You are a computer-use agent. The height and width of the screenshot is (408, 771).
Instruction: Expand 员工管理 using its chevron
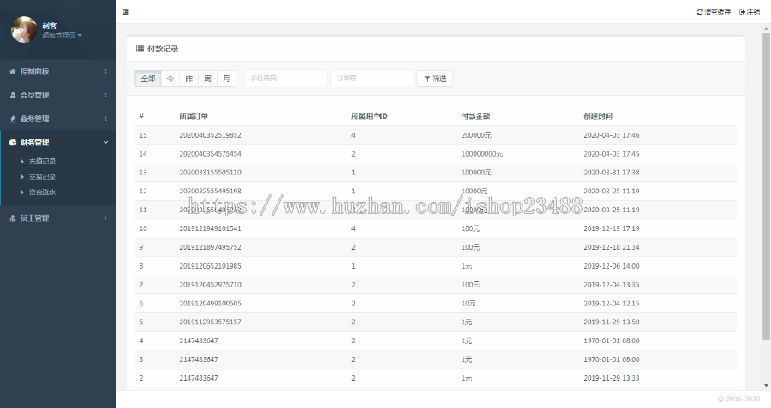click(x=105, y=218)
